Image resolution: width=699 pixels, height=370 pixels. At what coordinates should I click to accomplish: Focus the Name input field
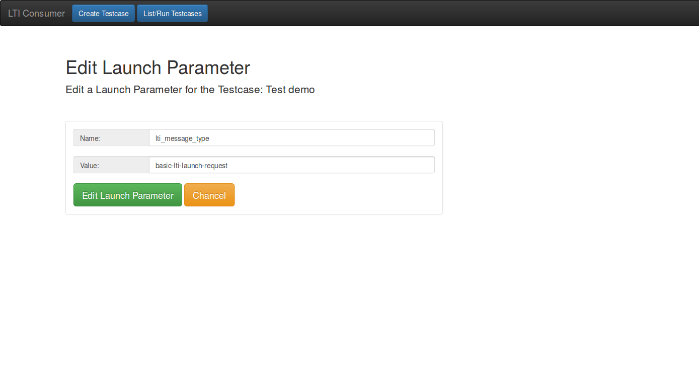click(292, 138)
